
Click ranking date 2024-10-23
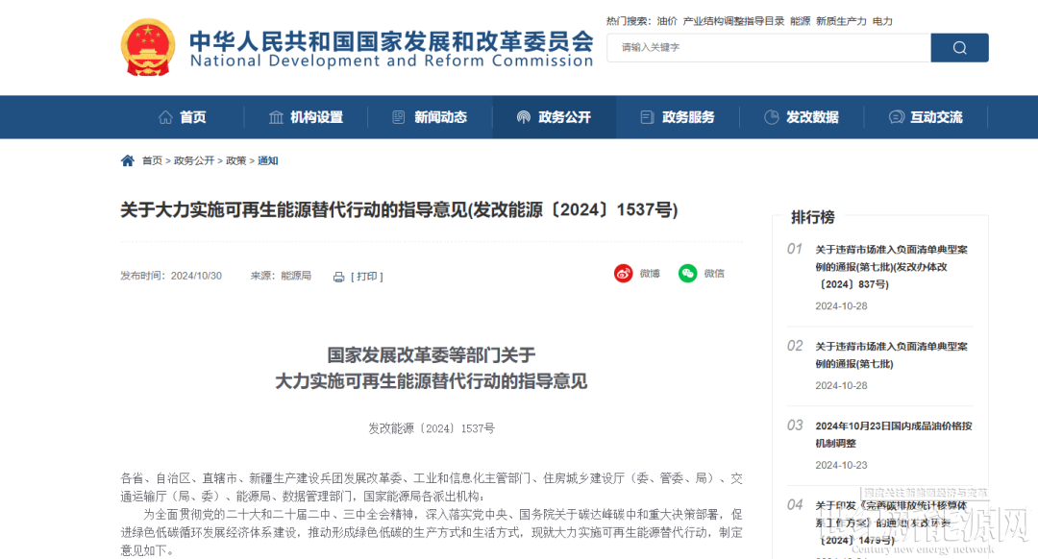[x=841, y=465]
